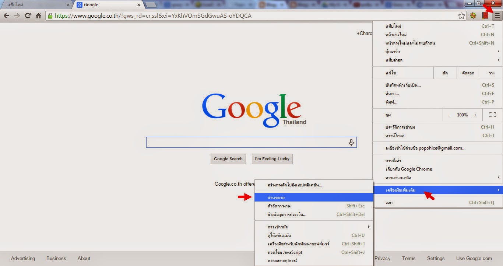503x266 pixels.
Task: Click สร้างทางลัดไปยังแอปพลิเคชัน... submenu item
Action: [x=314, y=185]
